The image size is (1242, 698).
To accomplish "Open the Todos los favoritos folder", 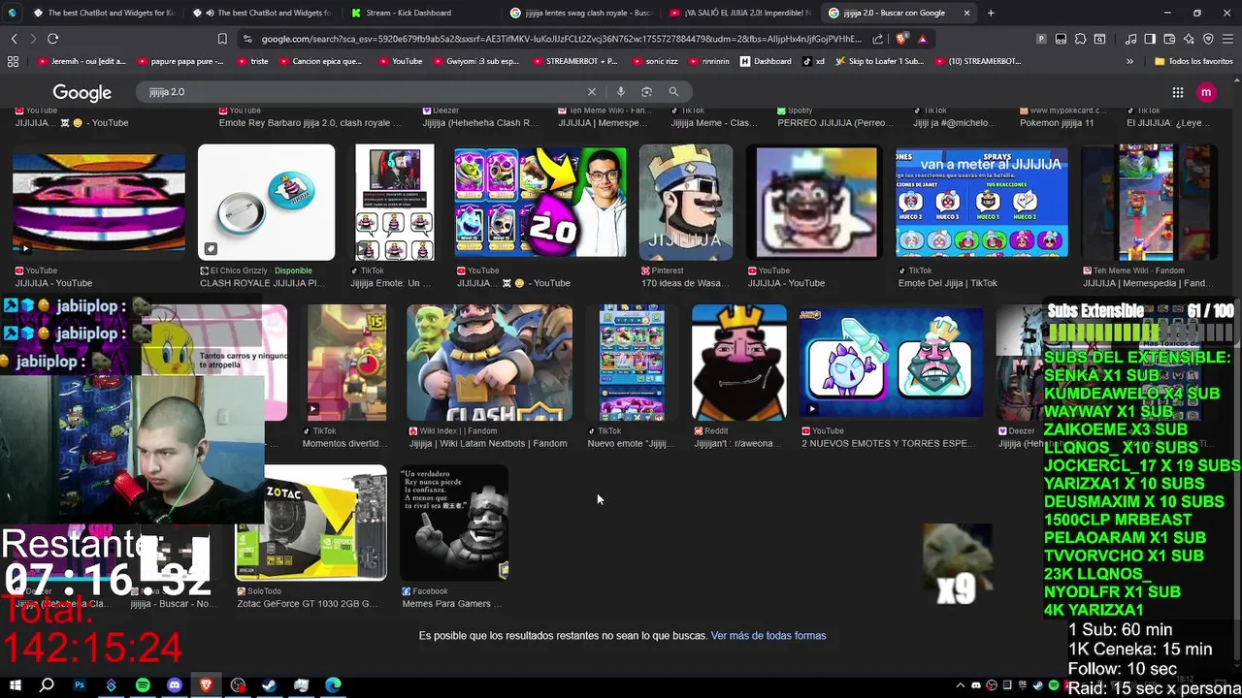I will tap(1193, 61).
